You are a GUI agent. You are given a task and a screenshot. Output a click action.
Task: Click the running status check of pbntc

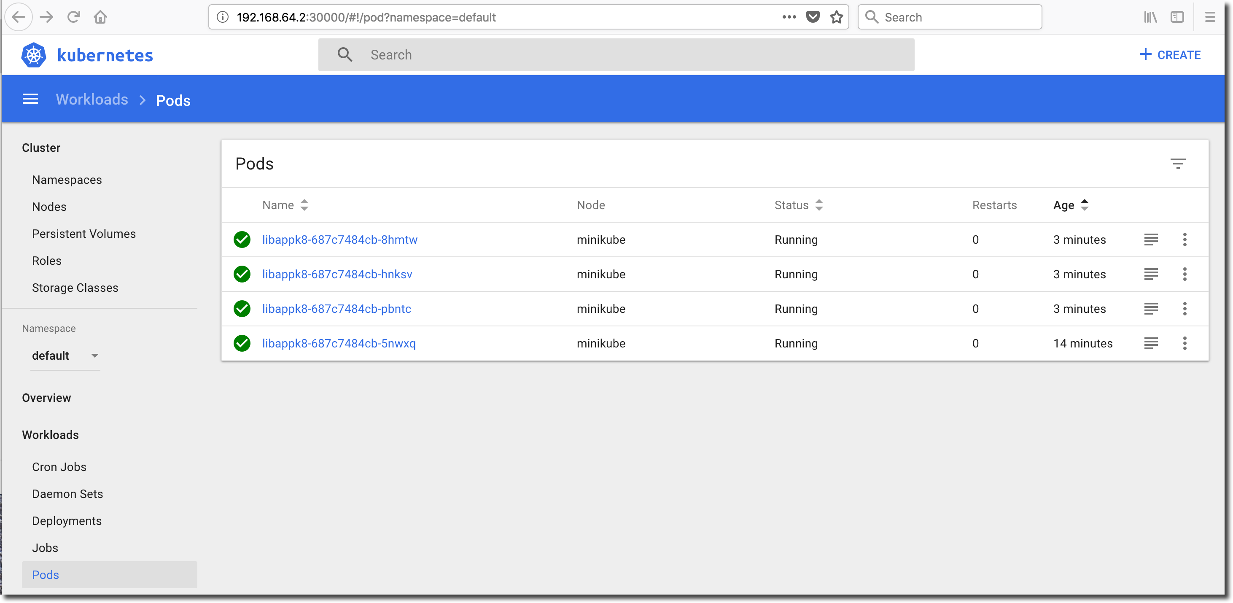(242, 308)
